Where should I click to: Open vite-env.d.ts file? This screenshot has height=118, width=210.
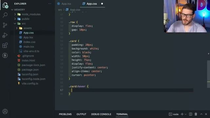[31, 51]
